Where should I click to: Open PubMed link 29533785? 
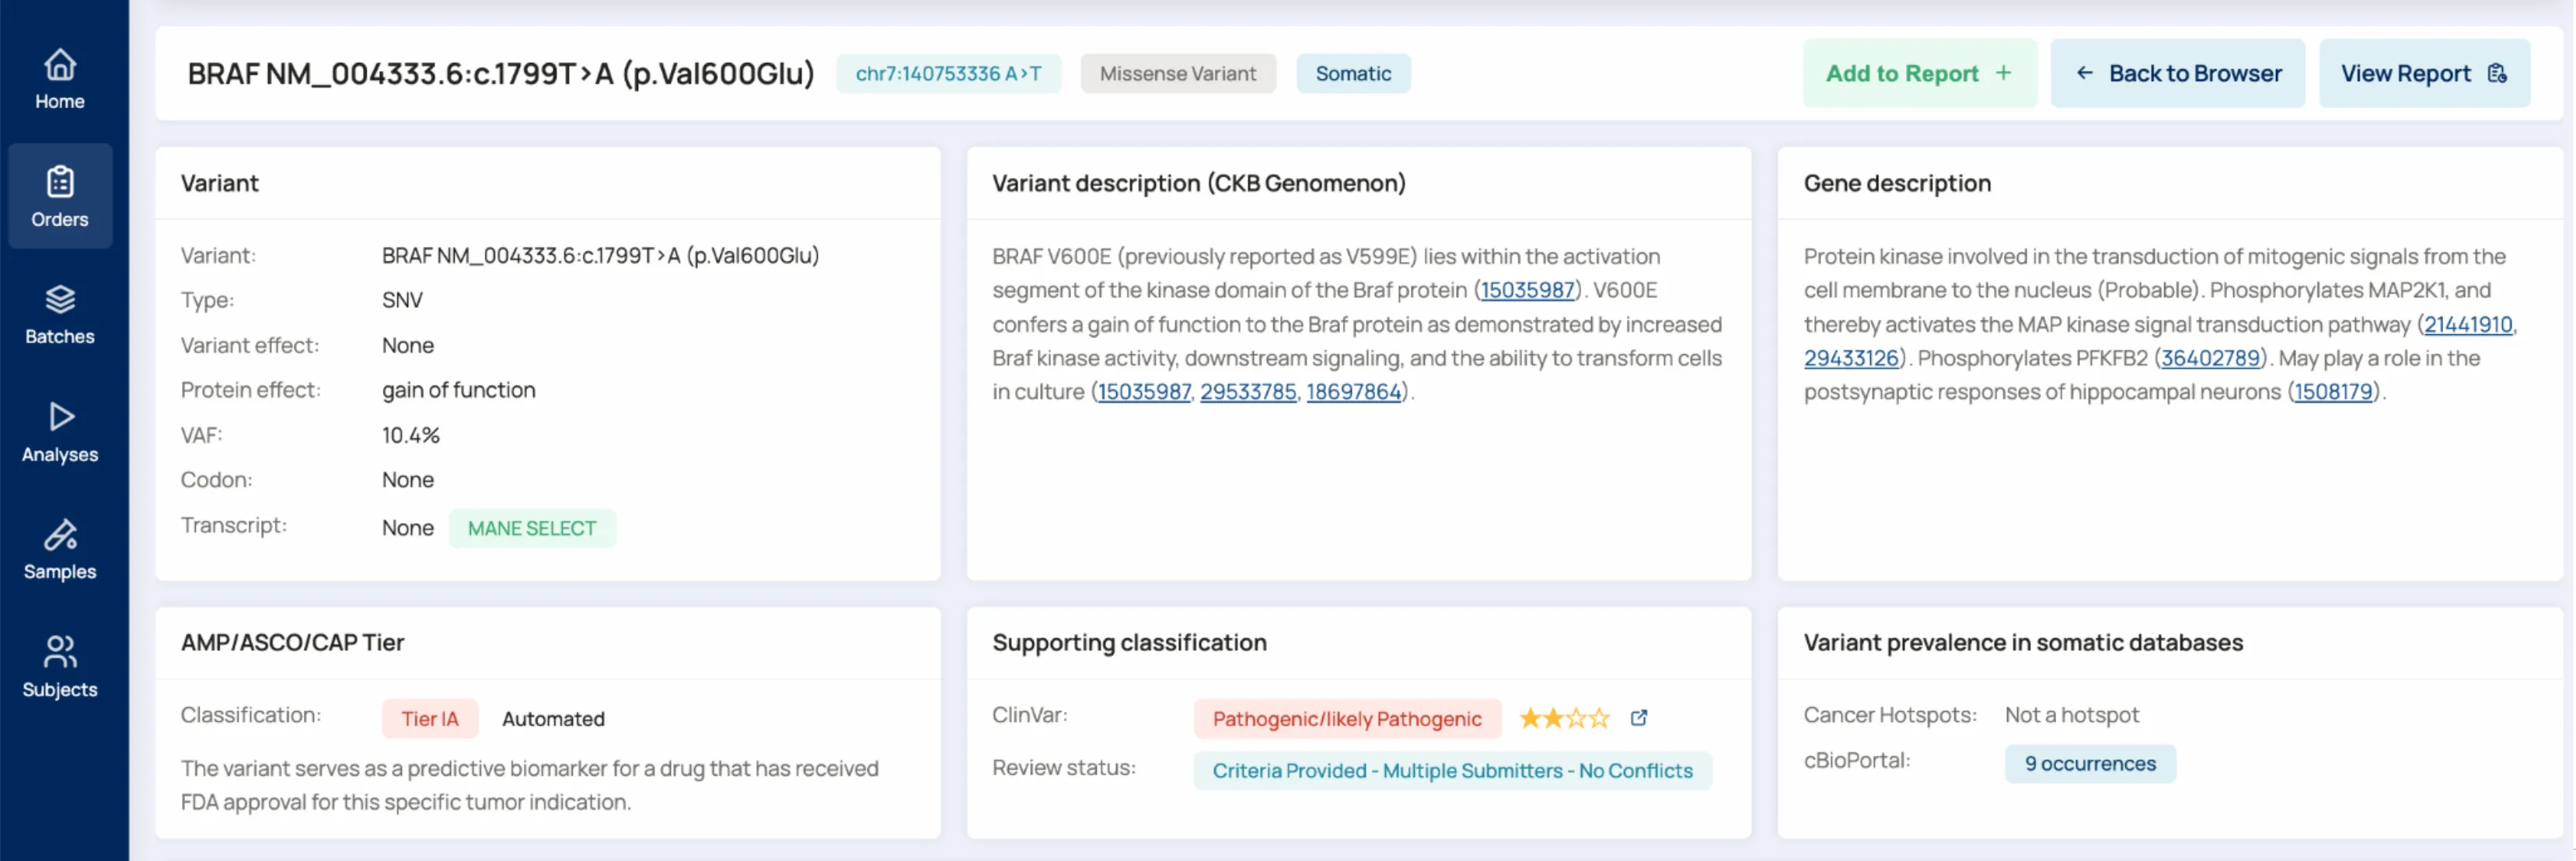(x=1248, y=392)
